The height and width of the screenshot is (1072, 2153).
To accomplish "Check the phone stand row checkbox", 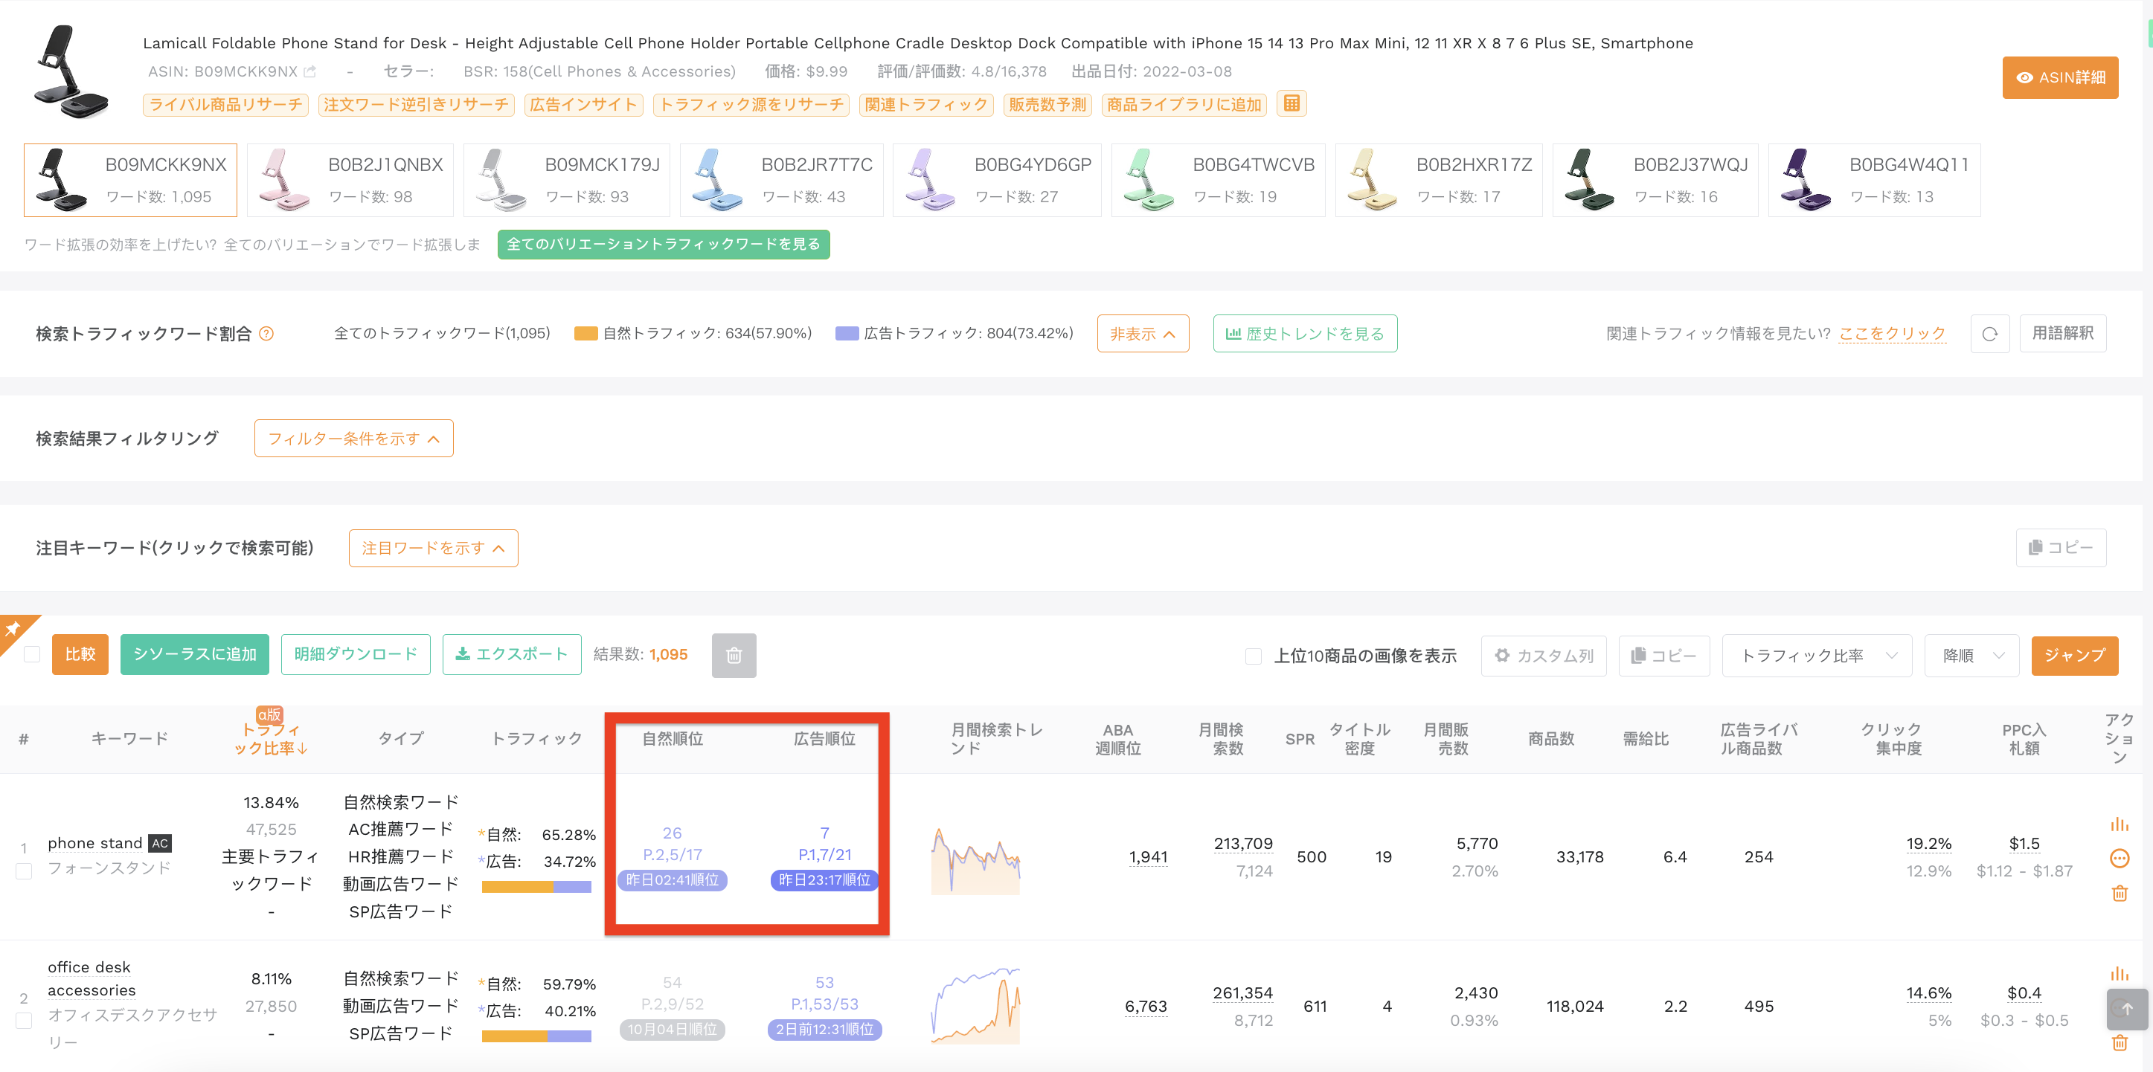I will [x=25, y=871].
